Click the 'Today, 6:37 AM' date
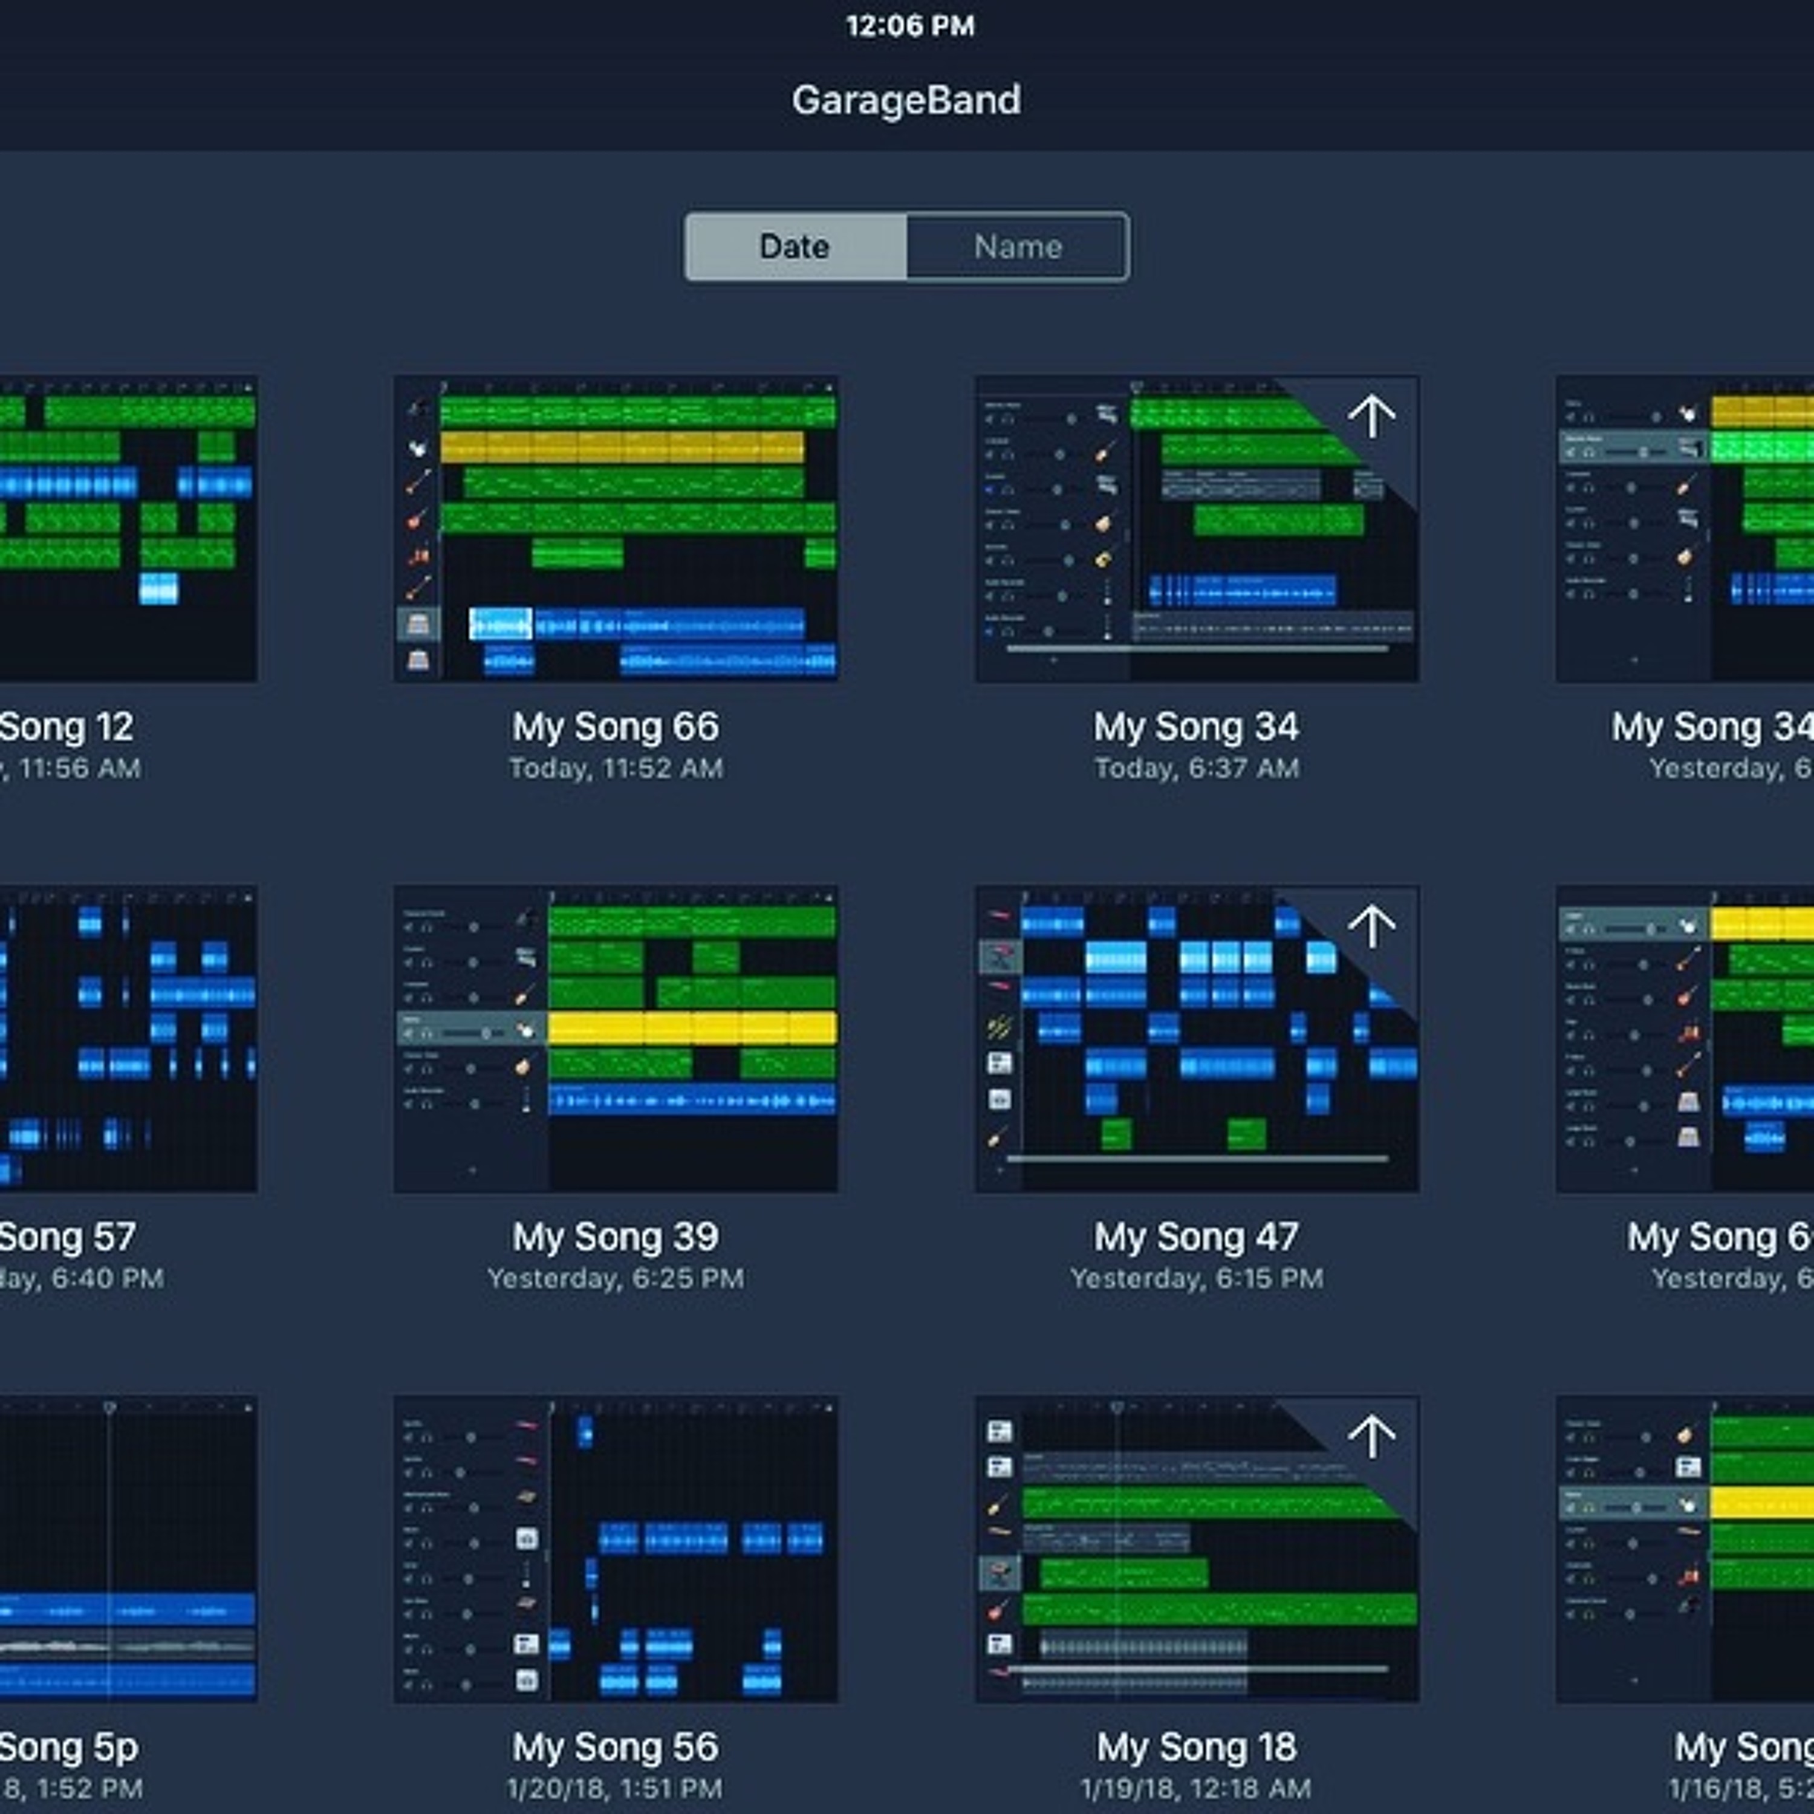 tap(1197, 769)
